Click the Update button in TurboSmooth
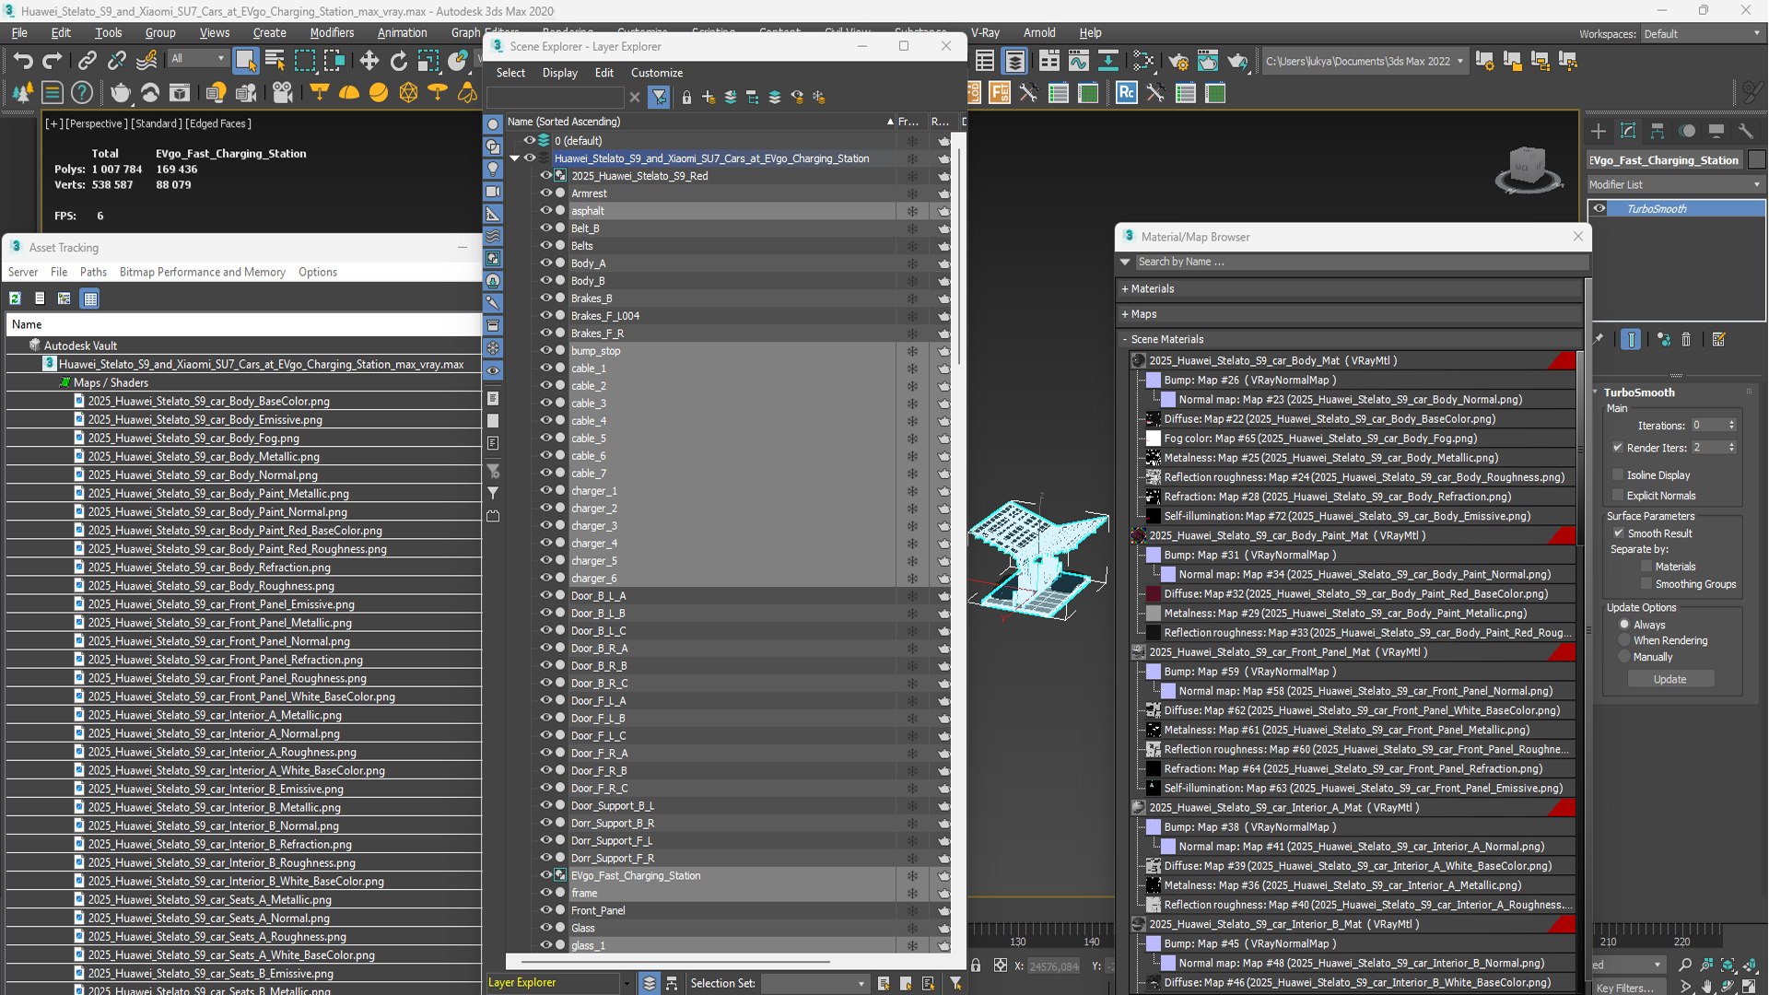 (x=1669, y=679)
